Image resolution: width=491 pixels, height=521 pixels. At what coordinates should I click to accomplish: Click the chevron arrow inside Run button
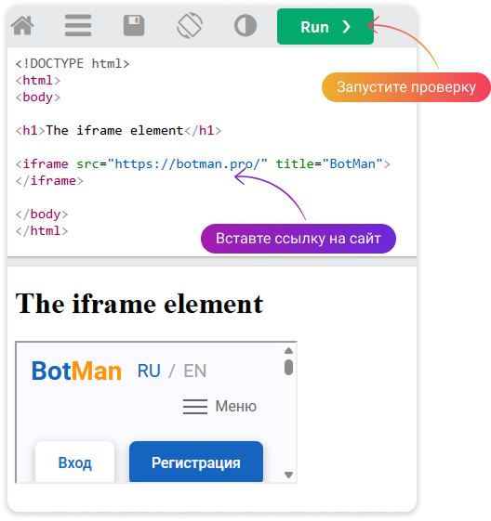346,27
